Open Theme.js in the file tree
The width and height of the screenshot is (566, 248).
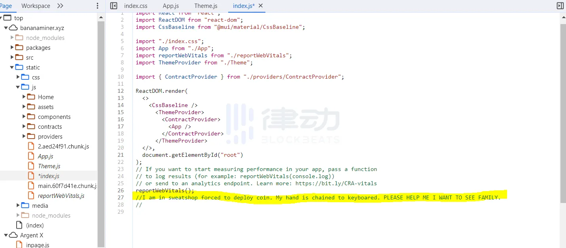pyautogui.click(x=49, y=166)
